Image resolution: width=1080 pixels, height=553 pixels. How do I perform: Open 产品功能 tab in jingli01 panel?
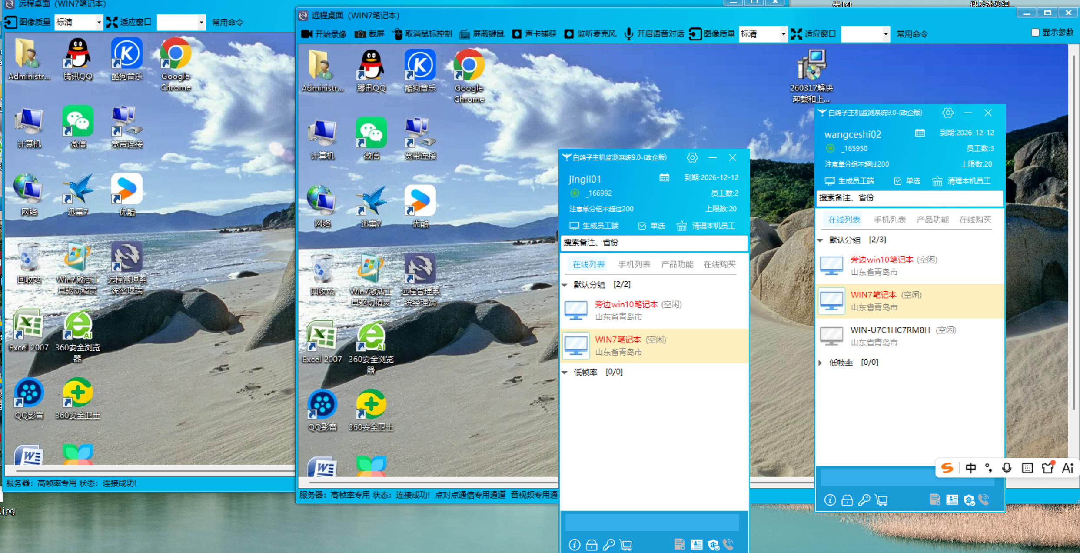point(677,264)
